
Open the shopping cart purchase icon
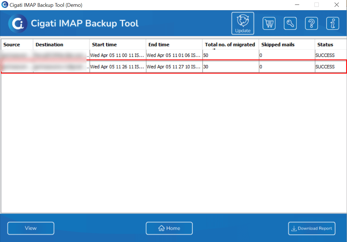point(269,23)
